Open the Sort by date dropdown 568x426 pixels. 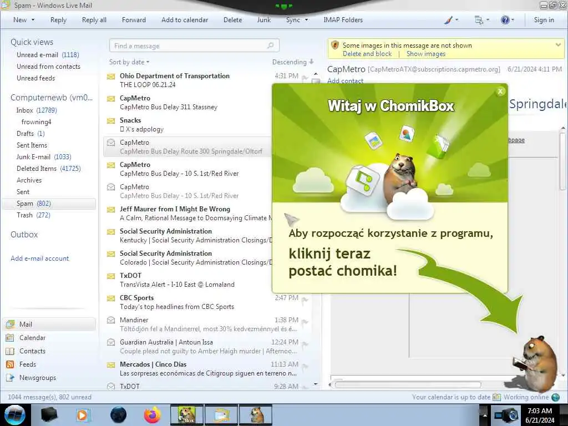tap(129, 62)
